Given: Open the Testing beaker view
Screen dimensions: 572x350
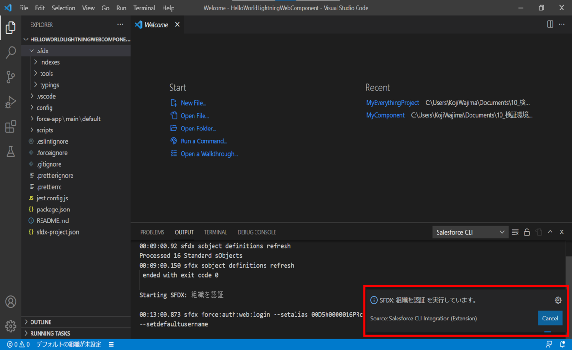Looking at the screenshot, I should pyautogui.click(x=10, y=151).
